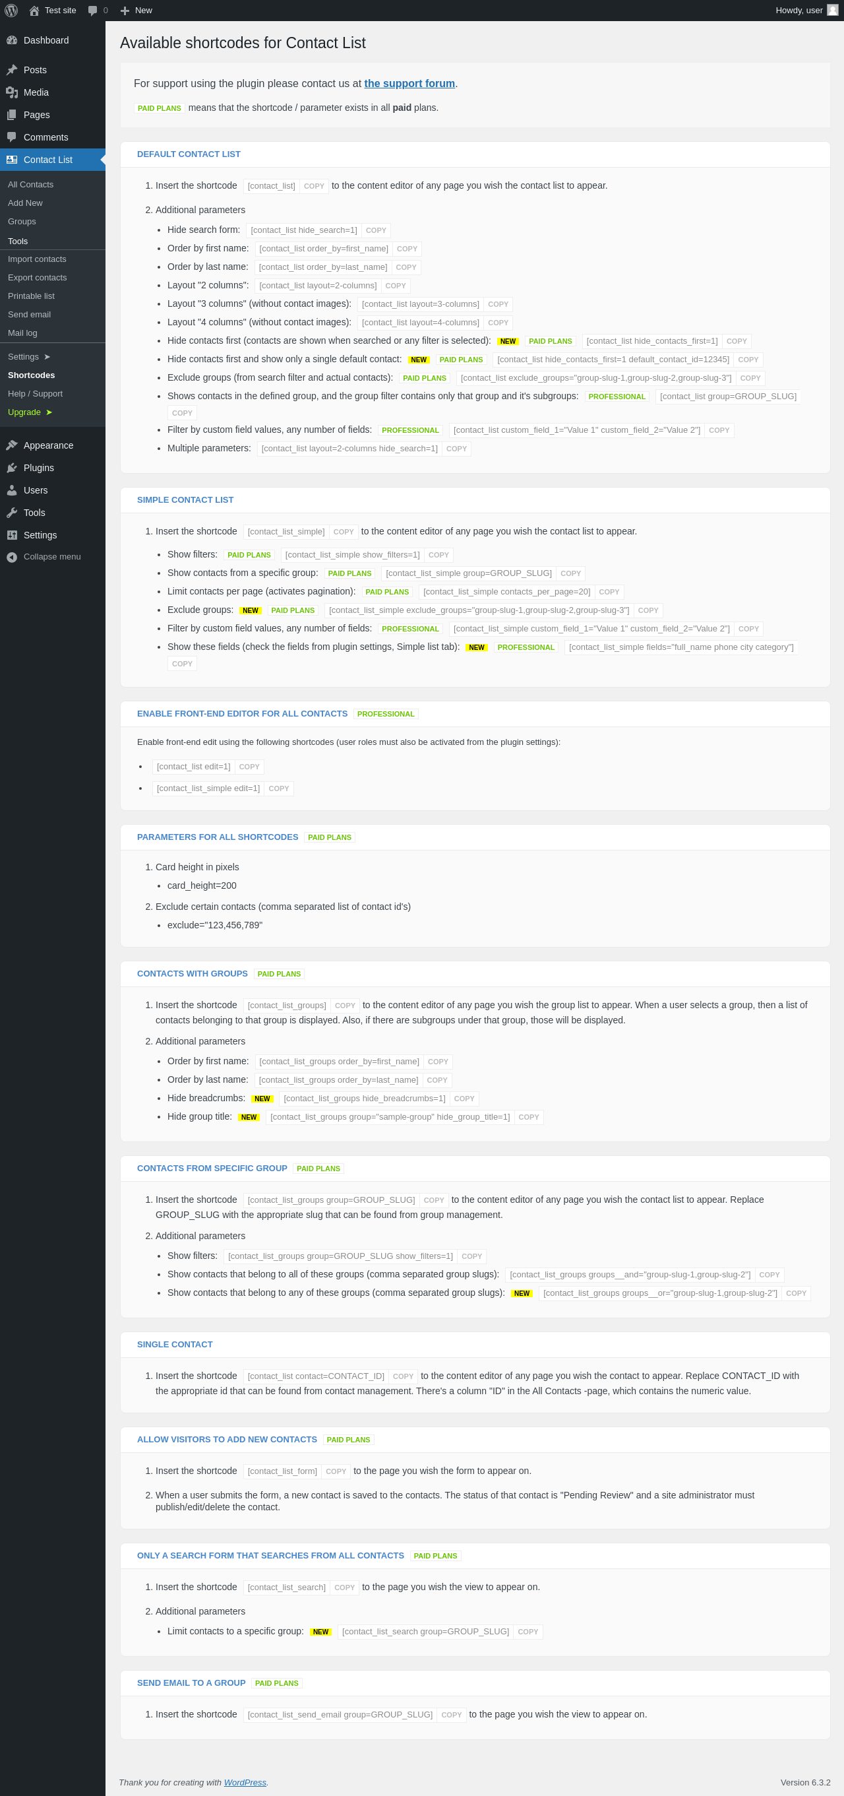Go to Import contacts page
Image resolution: width=844 pixels, height=1796 pixels.
coord(37,259)
